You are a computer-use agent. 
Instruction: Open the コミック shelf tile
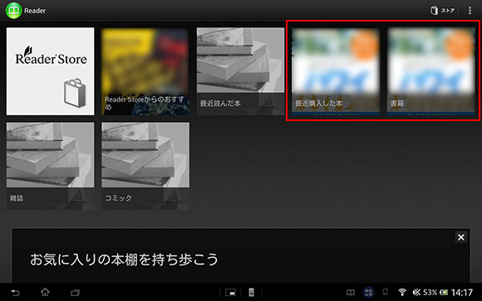(x=145, y=167)
